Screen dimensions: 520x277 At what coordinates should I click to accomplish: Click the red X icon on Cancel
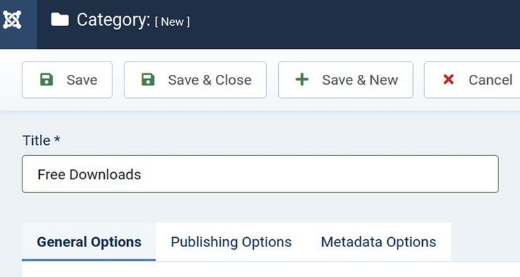coord(449,80)
